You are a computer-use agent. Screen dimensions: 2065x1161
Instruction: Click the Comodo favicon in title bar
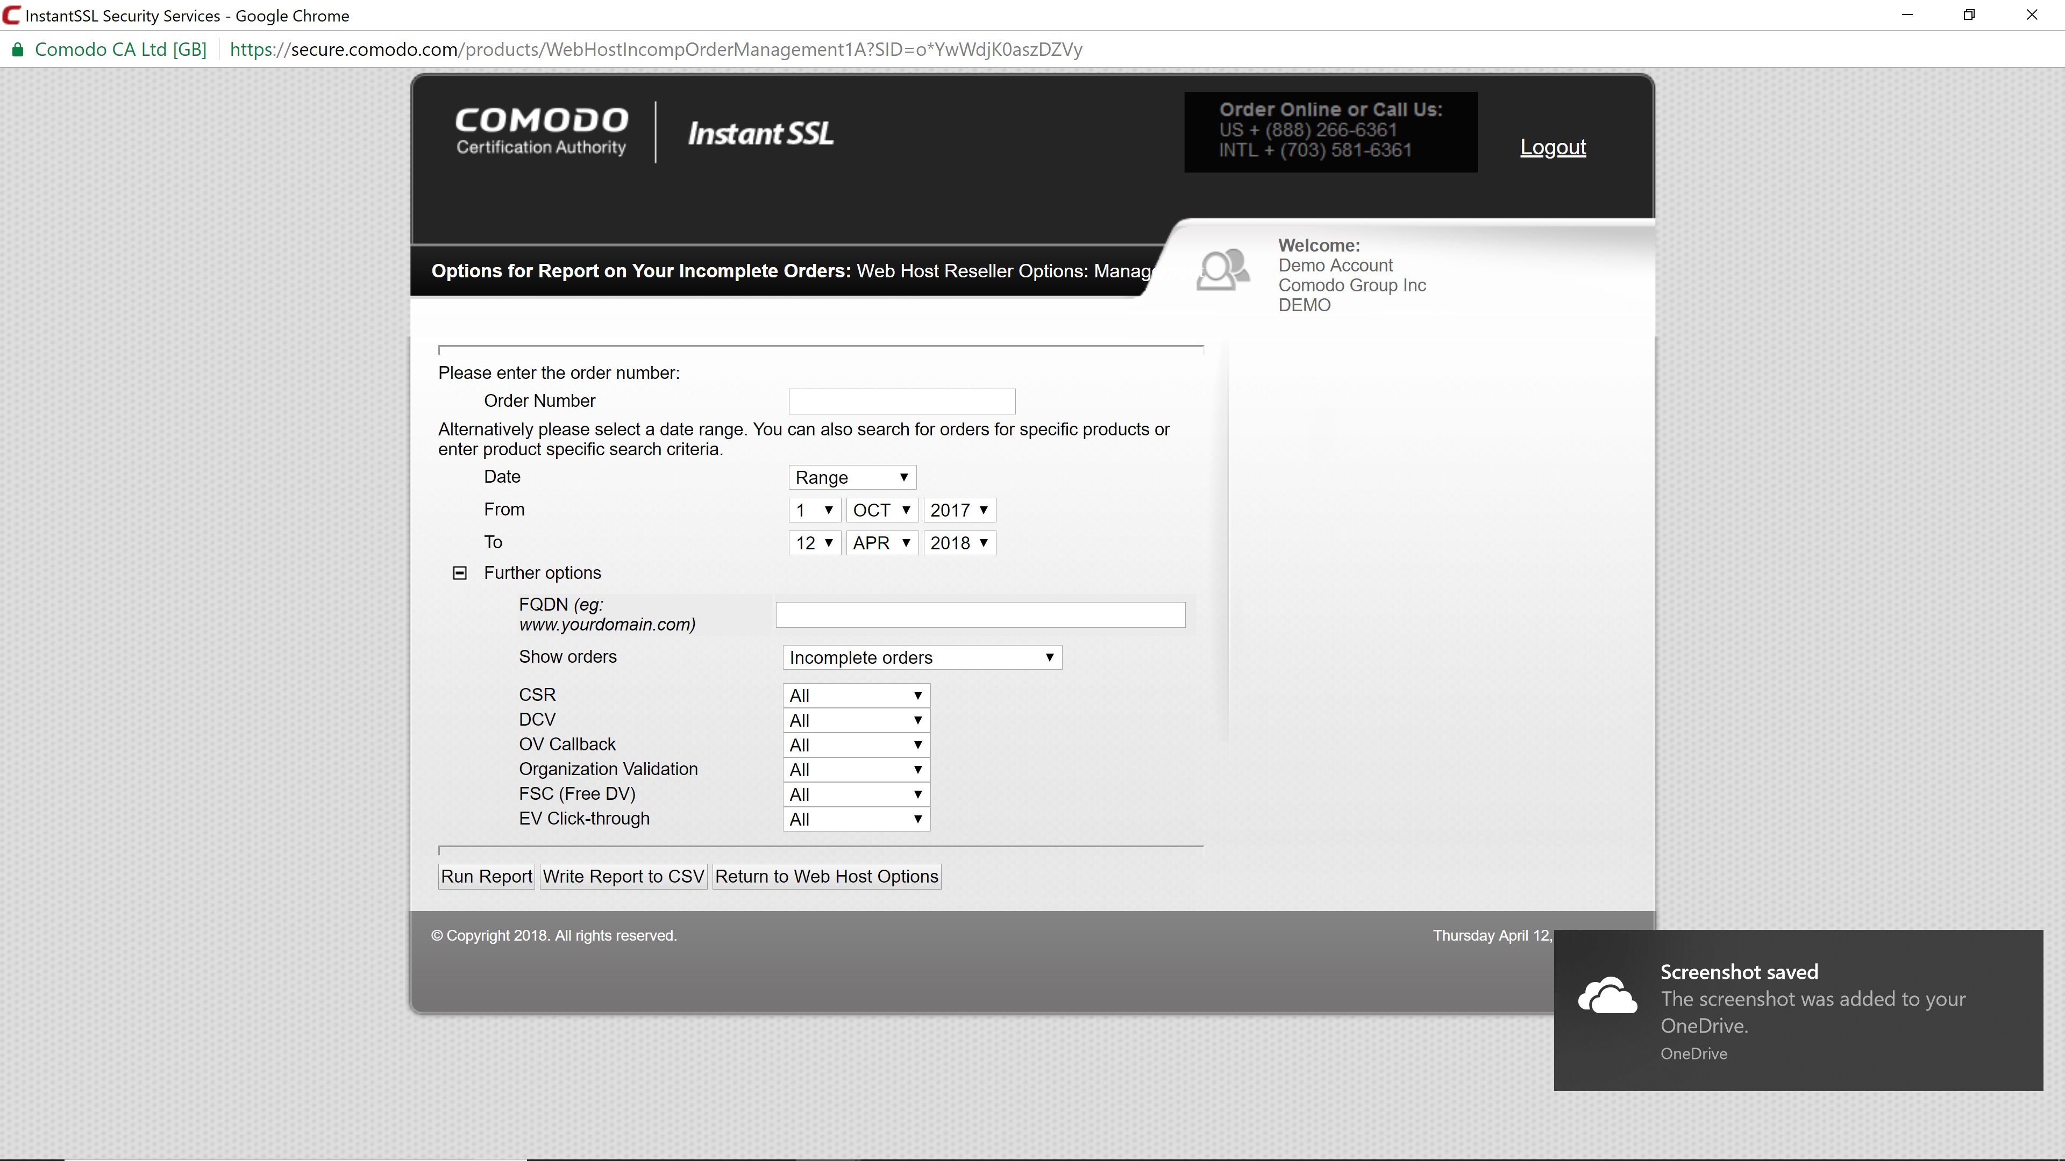tap(11, 15)
